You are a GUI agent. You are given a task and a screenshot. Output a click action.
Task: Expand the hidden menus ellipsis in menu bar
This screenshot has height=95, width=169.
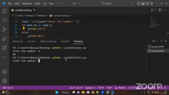pyautogui.click(x=59, y=3)
